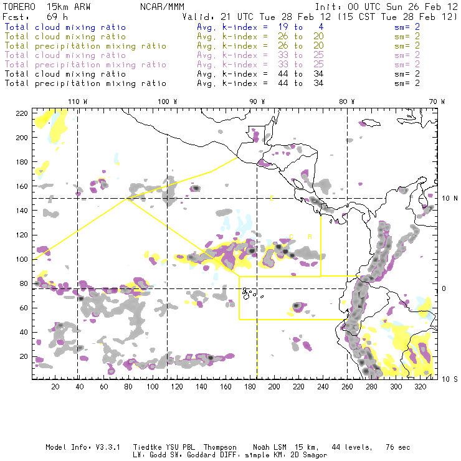
Task: Click the "320" horizontal axis tick label
Action: (421, 387)
